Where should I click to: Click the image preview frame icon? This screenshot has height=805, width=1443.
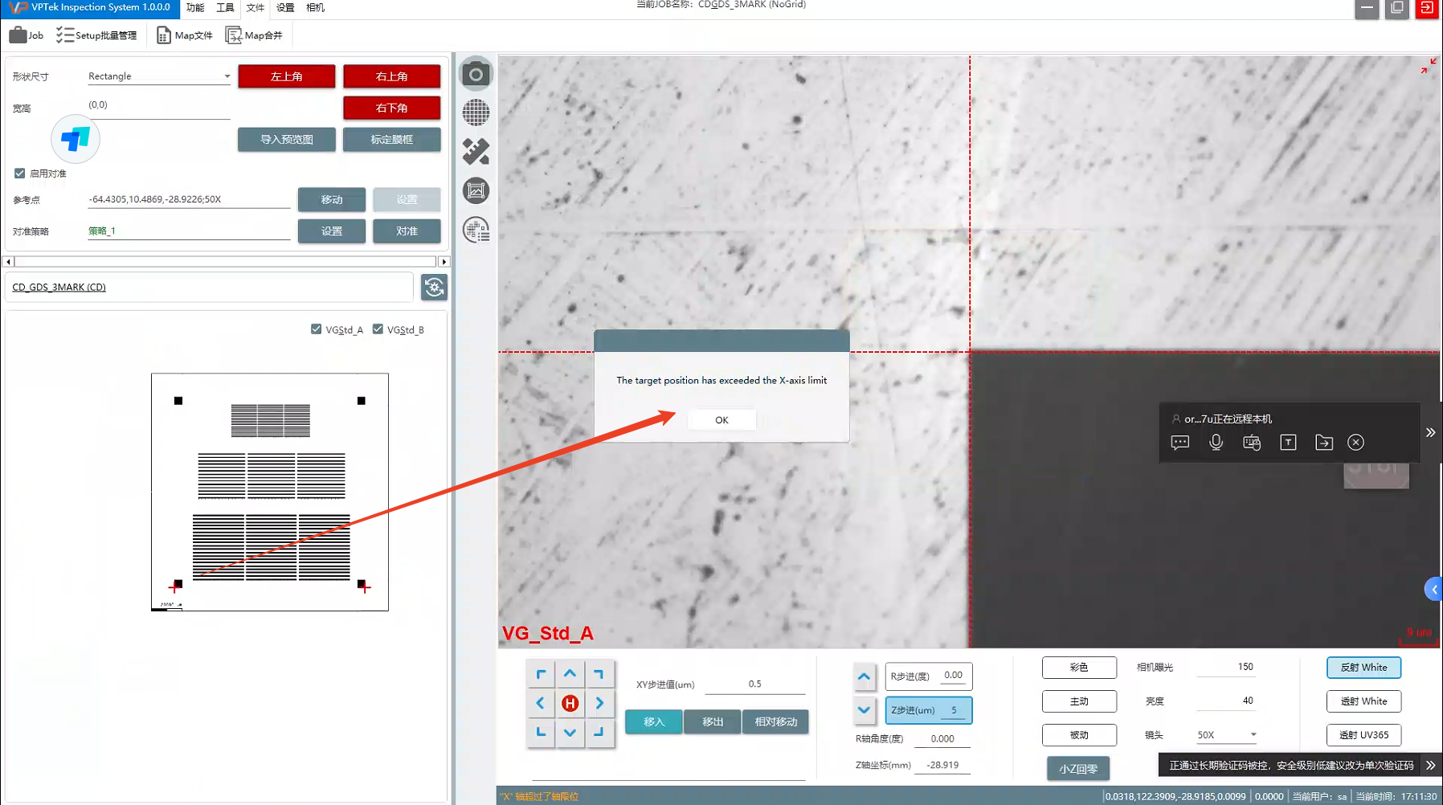point(476,190)
